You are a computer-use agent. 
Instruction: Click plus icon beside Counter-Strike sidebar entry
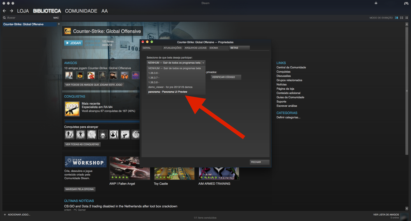pos(59,24)
